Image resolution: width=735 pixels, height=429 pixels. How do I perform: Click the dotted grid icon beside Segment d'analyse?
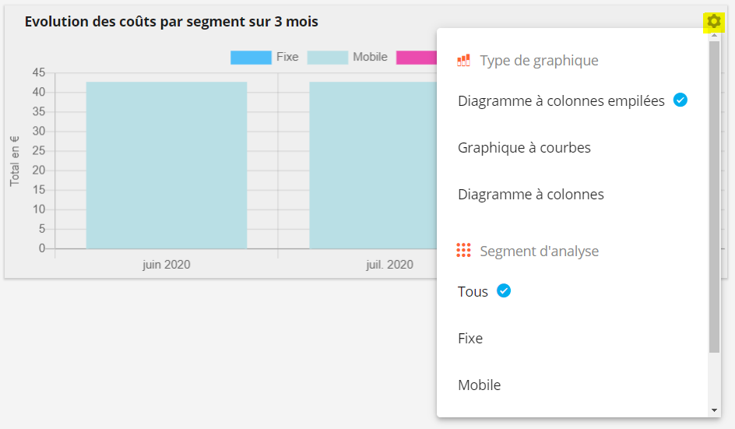463,251
